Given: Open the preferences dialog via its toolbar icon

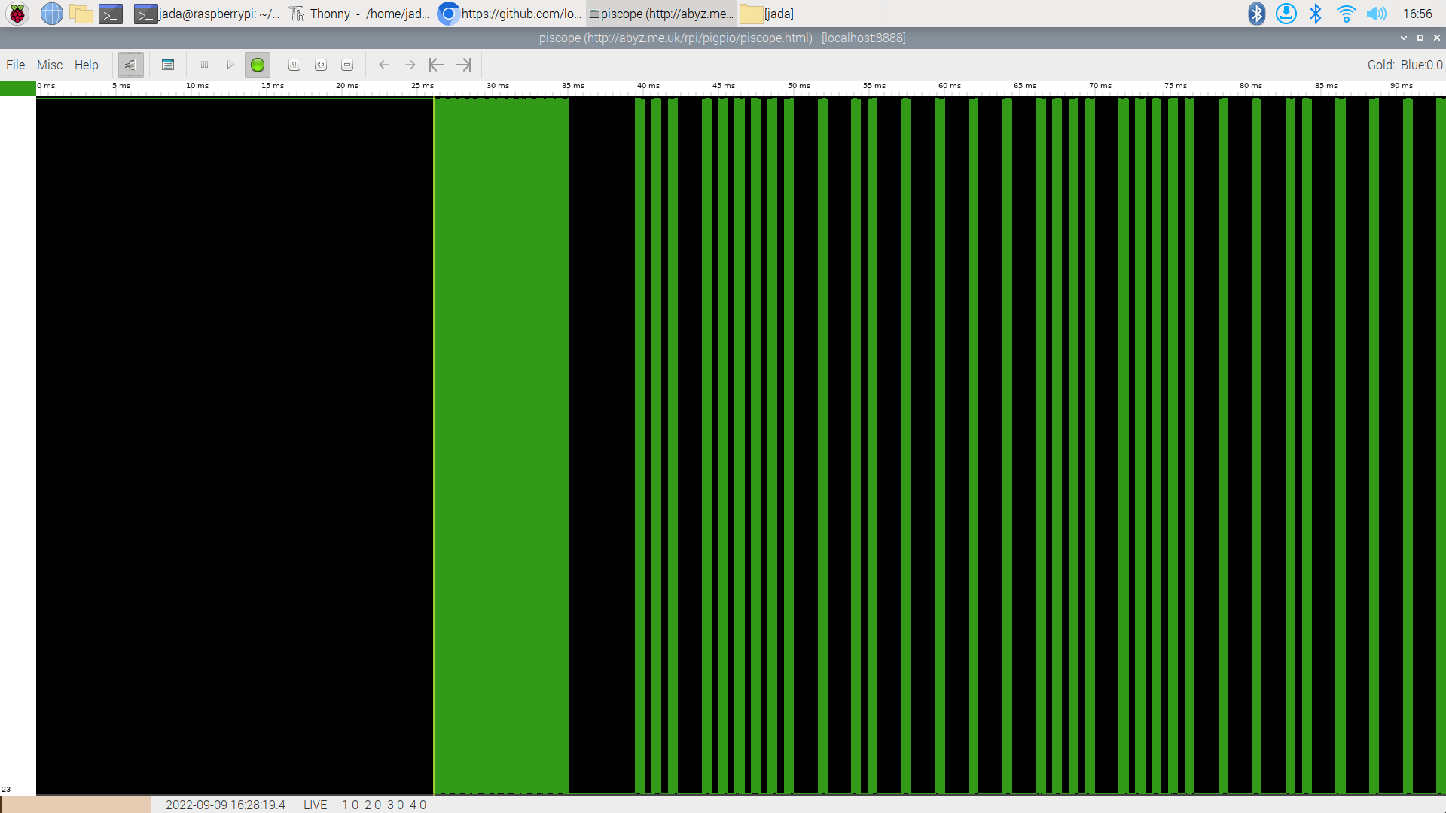Looking at the screenshot, I should pyautogui.click(x=168, y=65).
